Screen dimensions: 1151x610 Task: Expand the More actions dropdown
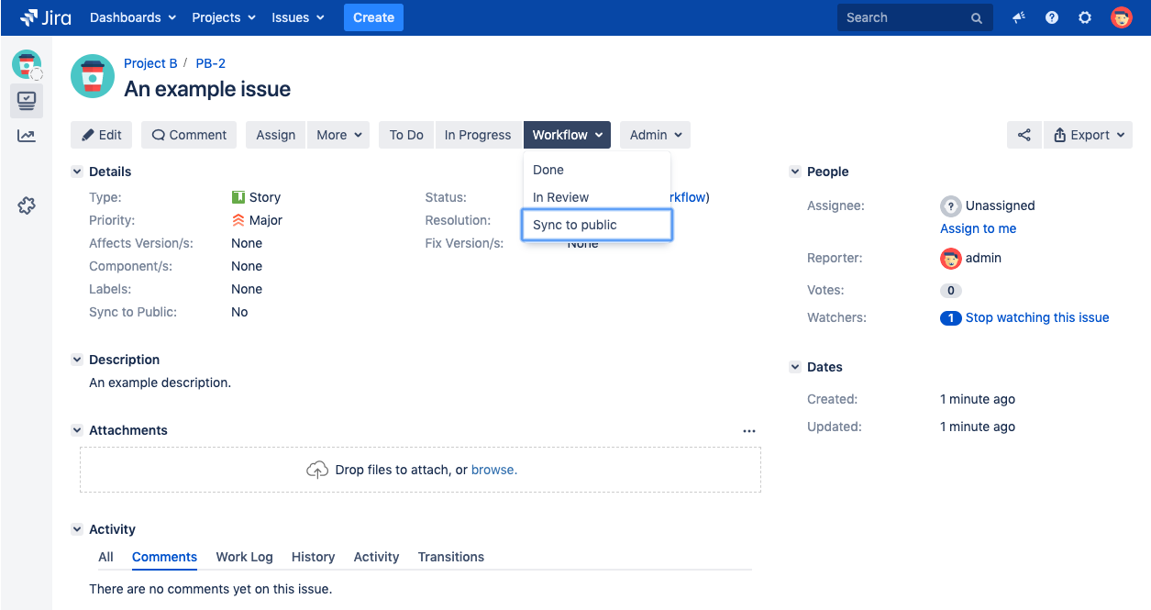click(338, 135)
